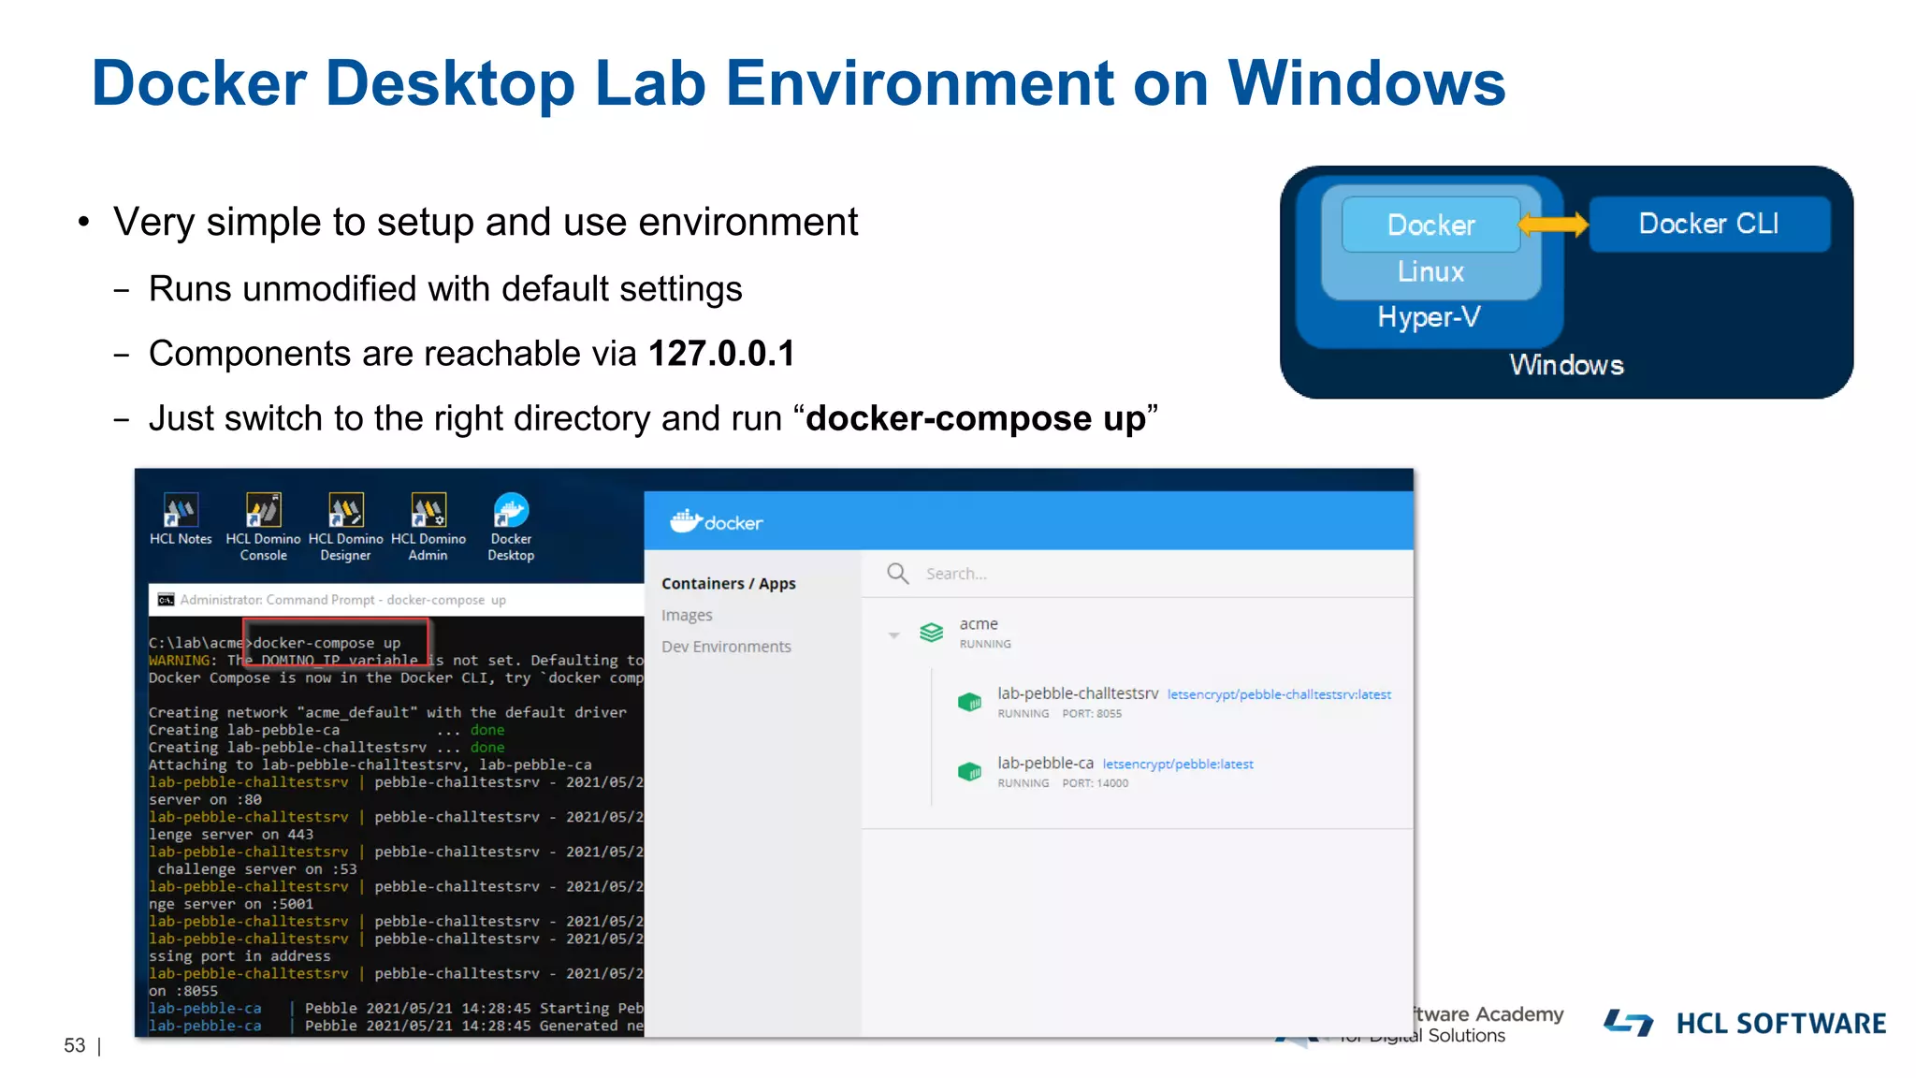Click the search magnifier icon in Docker
The image size is (1916, 1078).
coord(897,573)
